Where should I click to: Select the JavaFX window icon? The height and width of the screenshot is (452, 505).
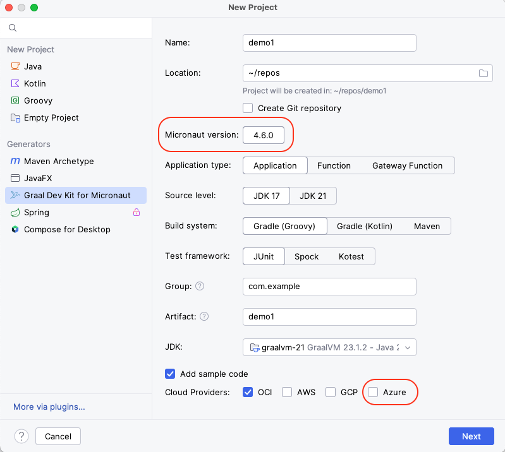click(x=15, y=178)
